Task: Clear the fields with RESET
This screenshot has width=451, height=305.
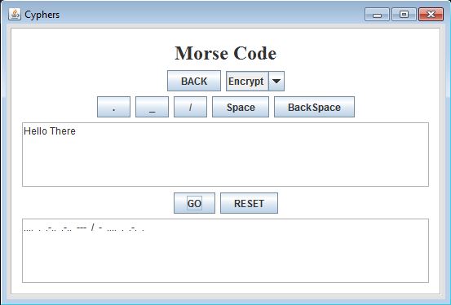Action: [249, 203]
